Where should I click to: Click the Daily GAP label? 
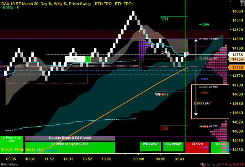pos(203,103)
